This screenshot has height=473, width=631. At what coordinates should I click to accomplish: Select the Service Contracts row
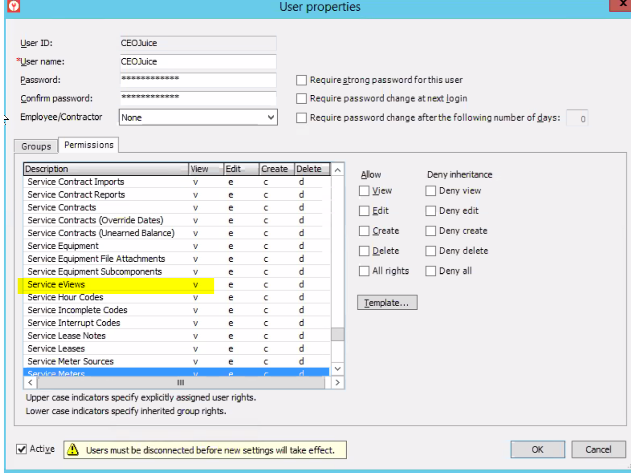click(177, 208)
